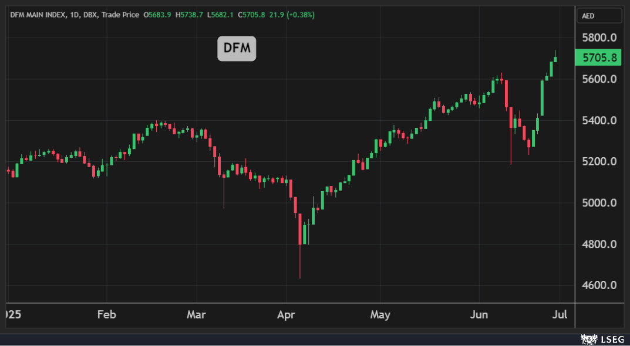Click the May label on time axis
630x346 pixels.
coord(380,315)
